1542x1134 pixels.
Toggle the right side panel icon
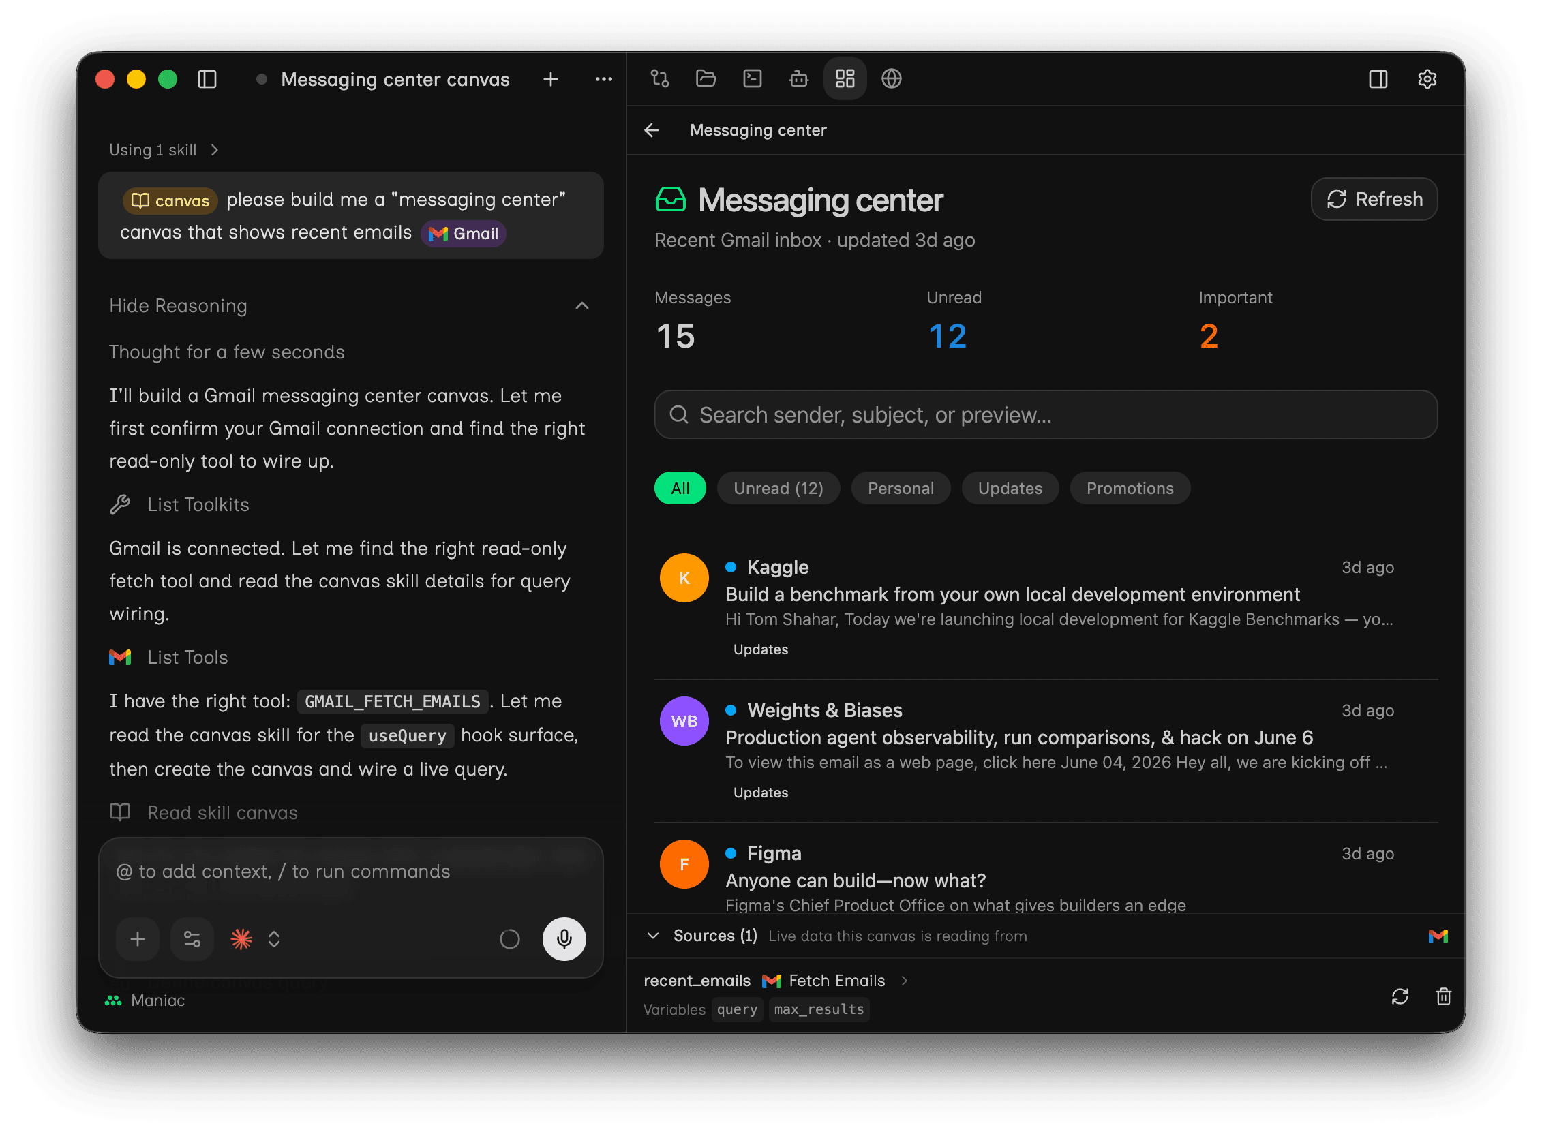click(x=1377, y=80)
